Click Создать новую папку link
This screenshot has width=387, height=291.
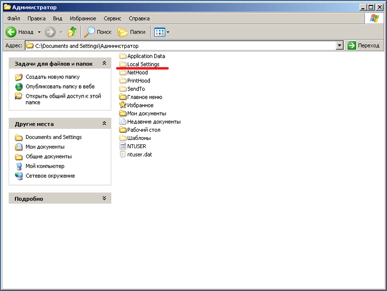[52, 77]
